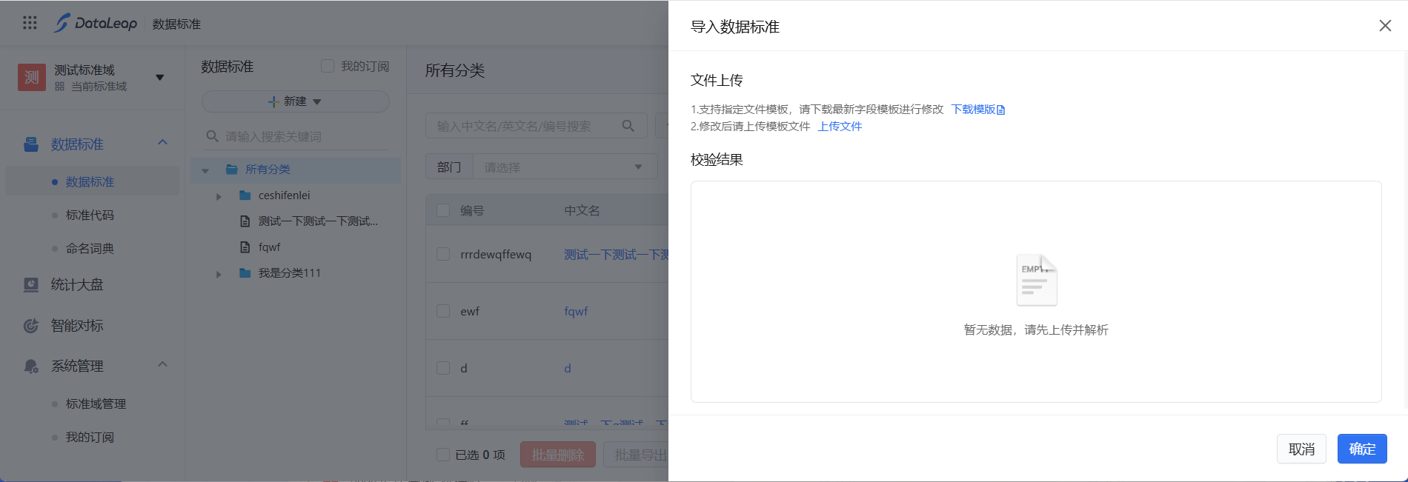The width and height of the screenshot is (1408, 482).
Task: Collapse the 所有分类 tree node
Action: [205, 170]
